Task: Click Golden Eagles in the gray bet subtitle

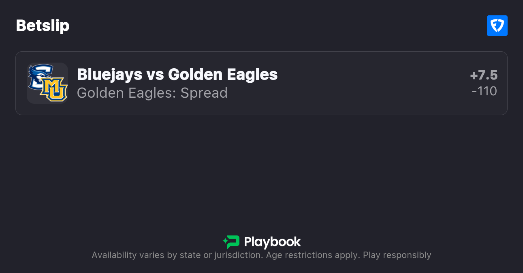Action: (x=126, y=93)
